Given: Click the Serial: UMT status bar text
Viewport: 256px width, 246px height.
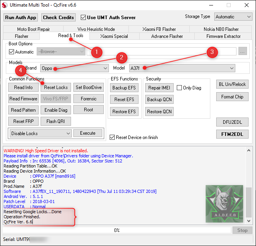Looking at the screenshot, I should (16, 239).
